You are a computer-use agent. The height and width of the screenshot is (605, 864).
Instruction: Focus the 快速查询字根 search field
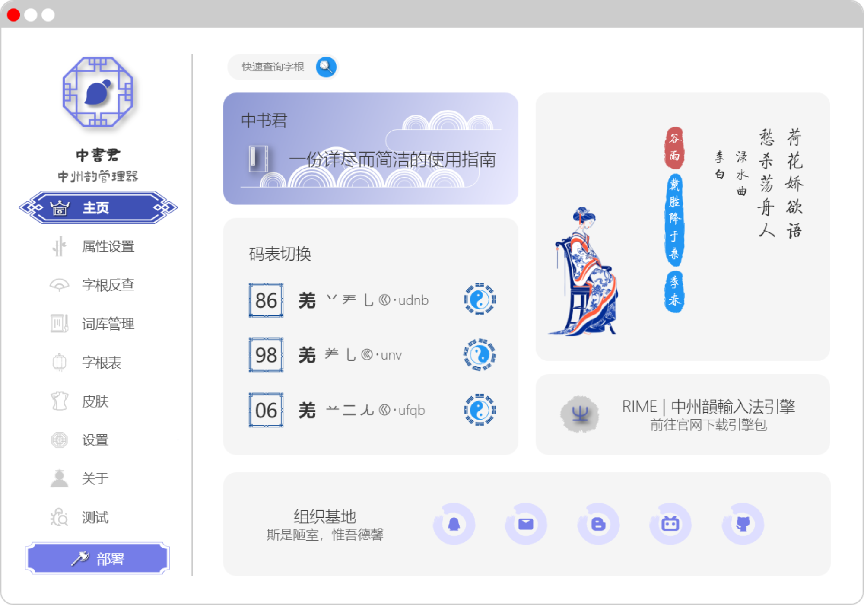(273, 67)
